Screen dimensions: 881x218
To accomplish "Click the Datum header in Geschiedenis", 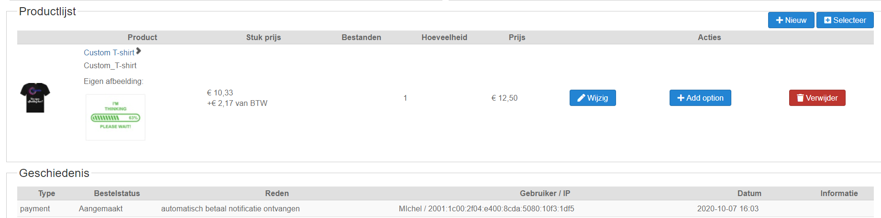I will coord(749,193).
